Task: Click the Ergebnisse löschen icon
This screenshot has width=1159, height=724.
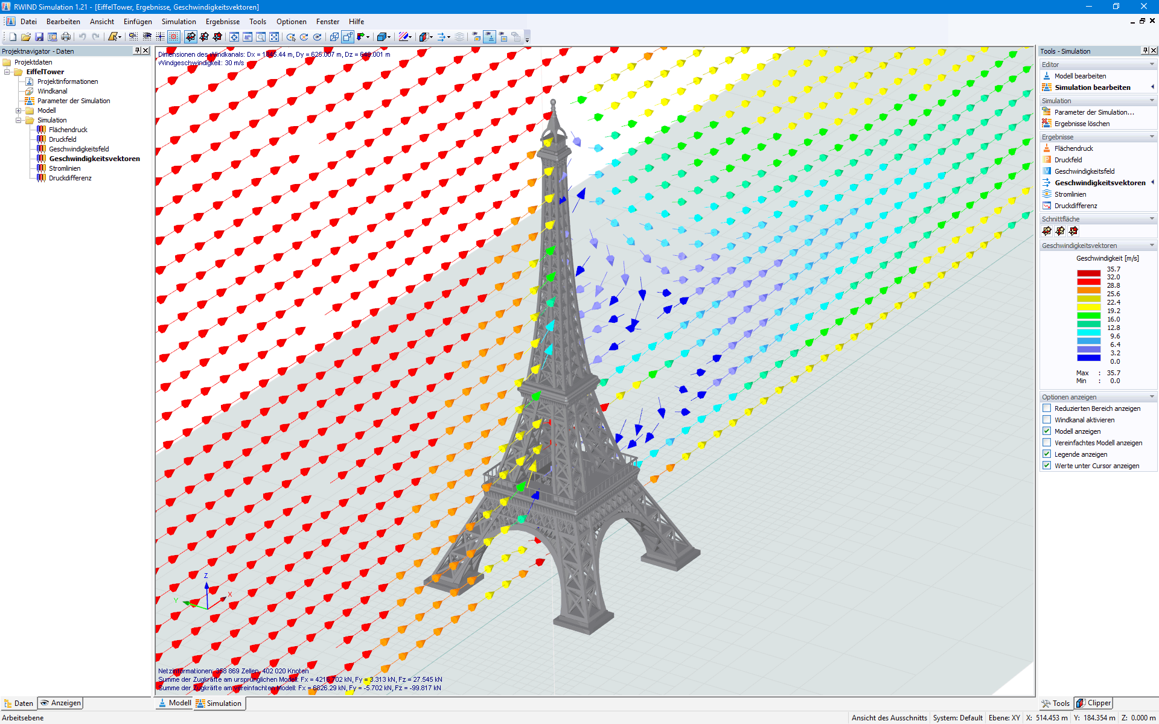Action: point(1047,124)
